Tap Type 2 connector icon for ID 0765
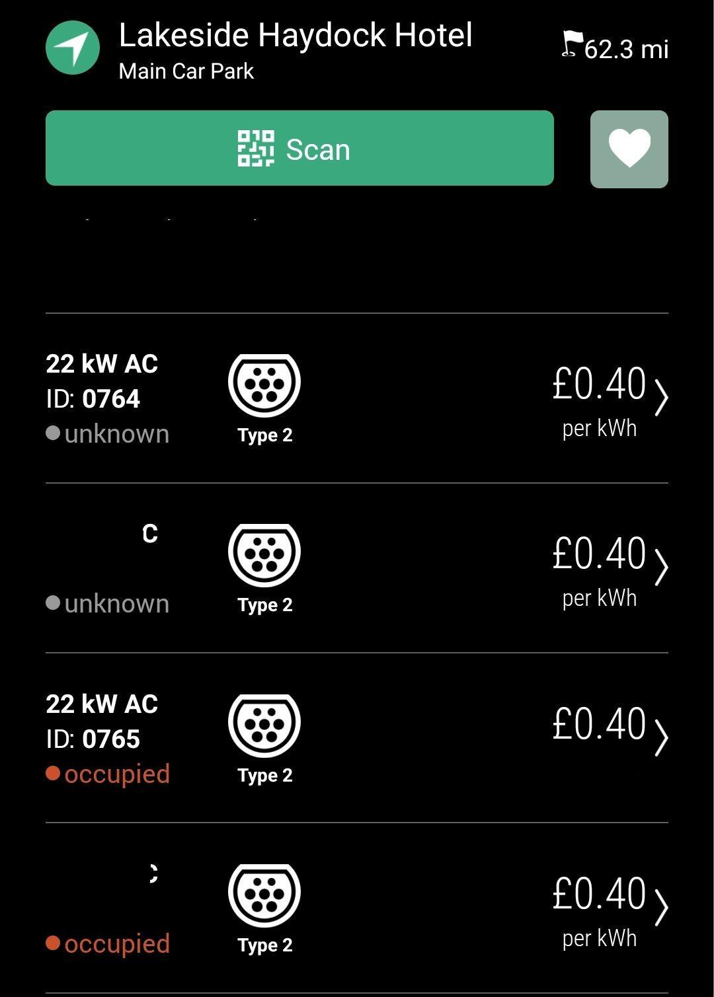714x997 pixels. coord(264,725)
